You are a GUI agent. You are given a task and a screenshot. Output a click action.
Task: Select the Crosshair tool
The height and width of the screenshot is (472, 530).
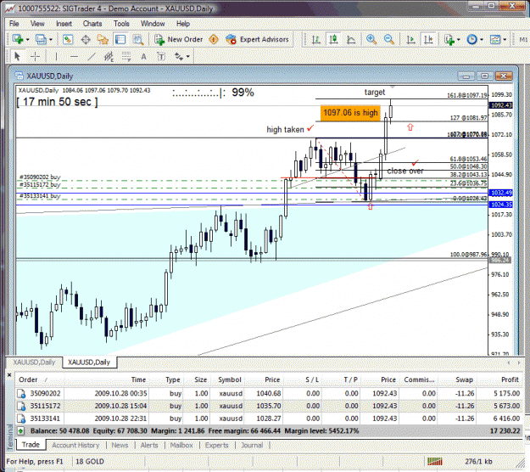pos(35,56)
